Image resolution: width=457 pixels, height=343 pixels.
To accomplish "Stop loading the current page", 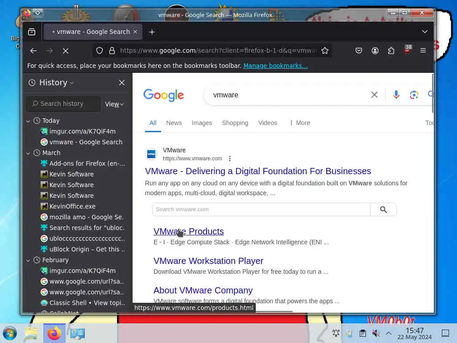I will tap(66, 51).
